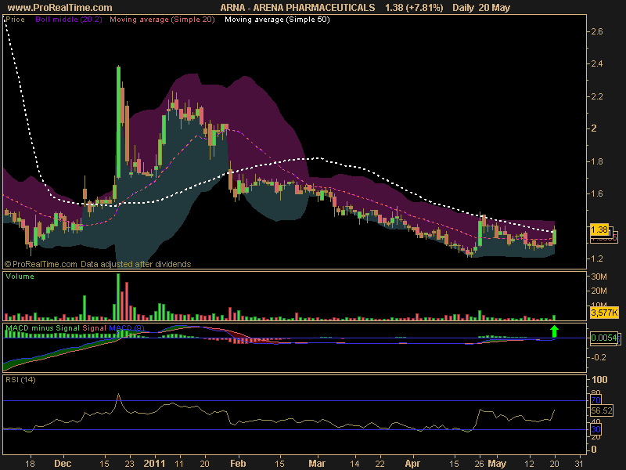Screen dimensions: 626x470
Task: Click the 30M volume axis label
Action: 599,277
